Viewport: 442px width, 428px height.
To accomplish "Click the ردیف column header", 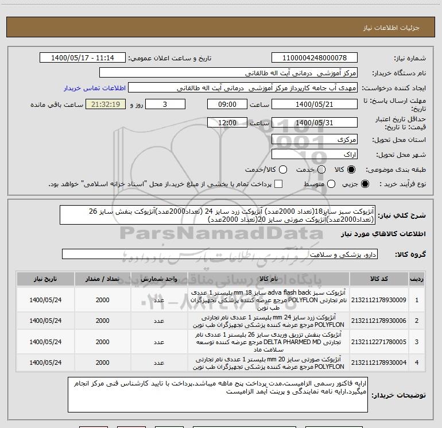I will [x=417, y=279].
